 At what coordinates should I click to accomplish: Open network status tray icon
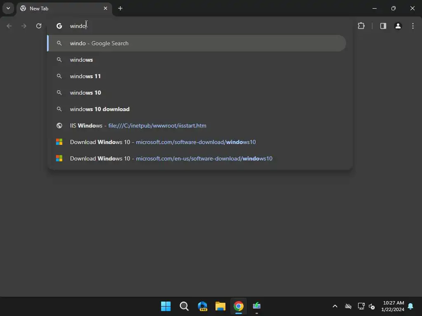[x=361, y=306]
